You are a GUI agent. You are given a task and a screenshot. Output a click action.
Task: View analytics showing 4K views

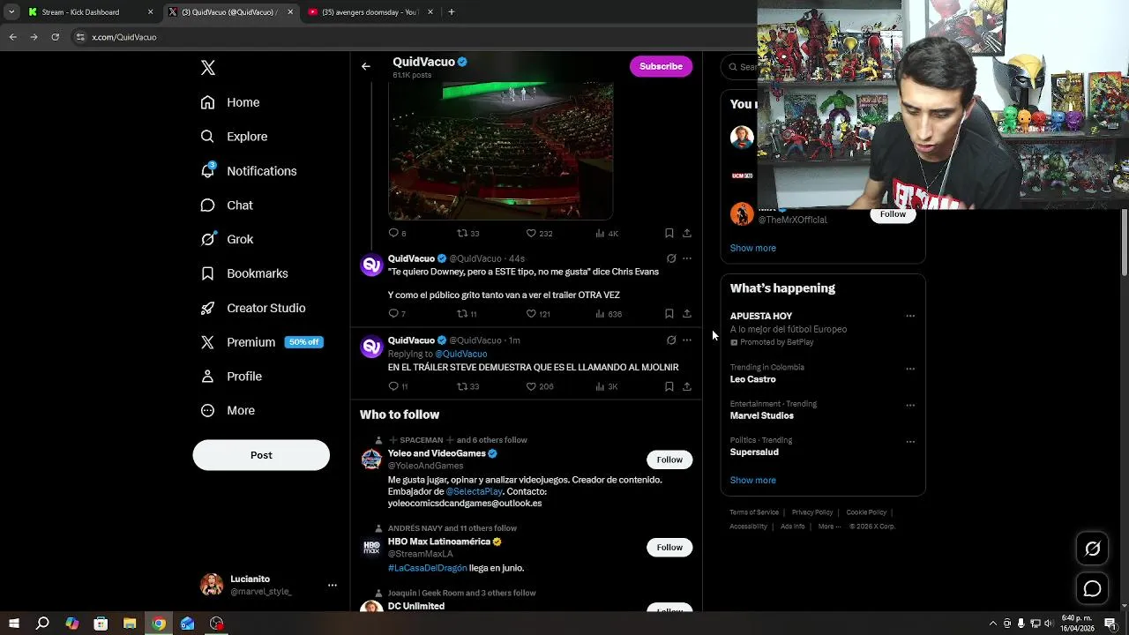coord(607,234)
